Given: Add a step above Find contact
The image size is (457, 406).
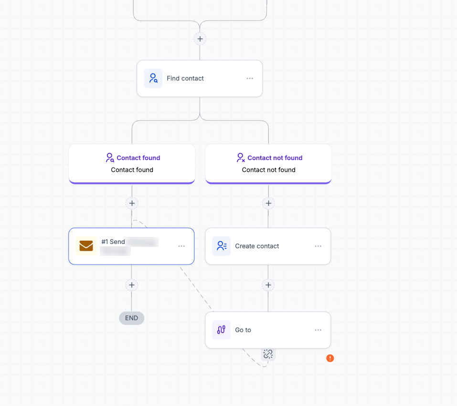Looking at the screenshot, I should pos(200,39).
